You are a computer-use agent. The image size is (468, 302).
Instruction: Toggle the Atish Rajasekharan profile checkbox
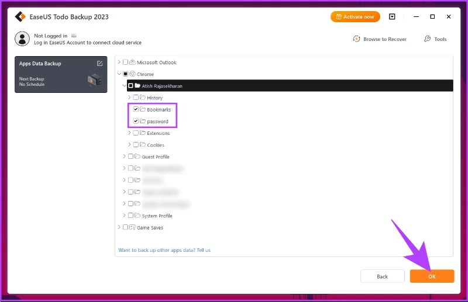pos(130,85)
